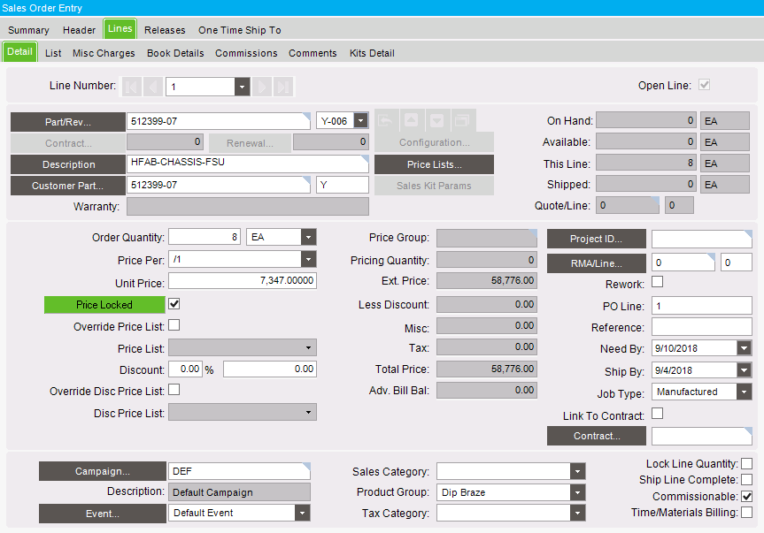Viewport: 764px width, 533px height.
Task: Click the window-stack icon above Configuration
Action: tap(462, 120)
